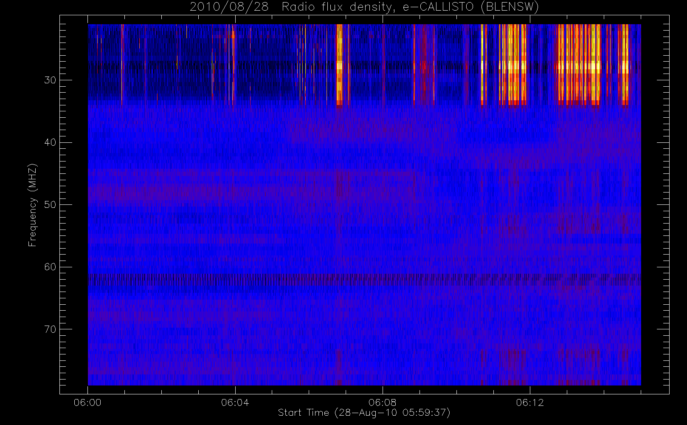
Task: Click the 70 frequency tick label
Action: tap(50, 329)
